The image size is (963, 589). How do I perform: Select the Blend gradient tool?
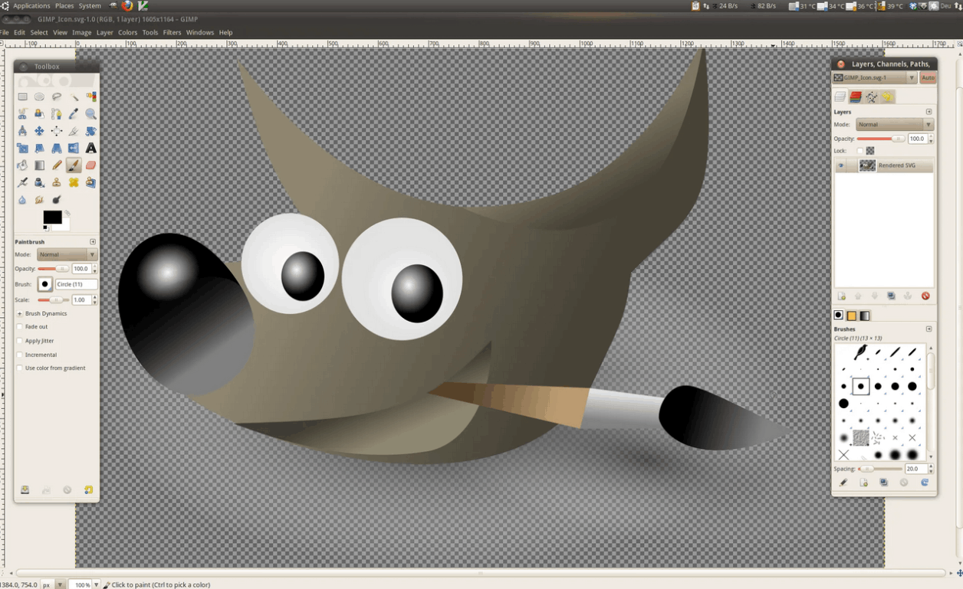point(39,165)
